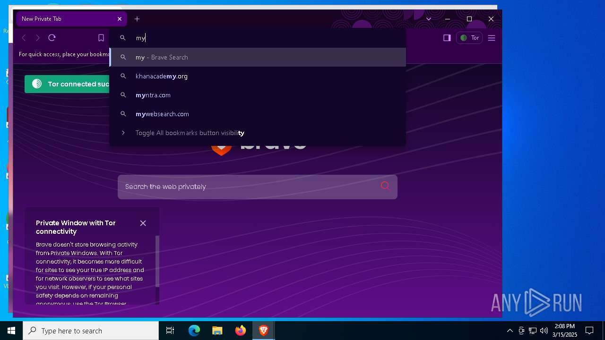
Task: Click 'Private Window with Tor connectivity' heading
Action: [76, 227]
